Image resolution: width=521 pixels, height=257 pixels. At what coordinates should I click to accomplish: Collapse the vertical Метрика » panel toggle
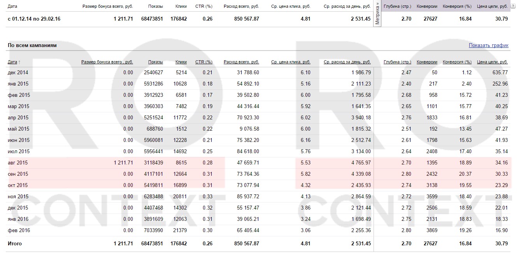coord(377,14)
